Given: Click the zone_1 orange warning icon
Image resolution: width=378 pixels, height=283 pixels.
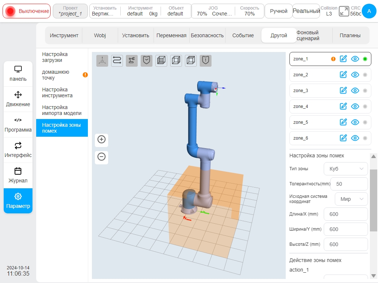Looking at the screenshot, I should tap(333, 59).
